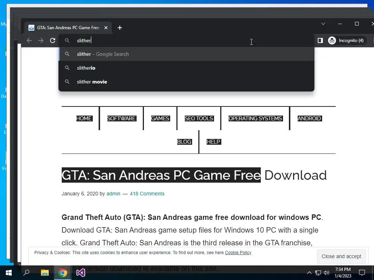This screenshot has height=280, width=374.
Task: Click the admin author link
Action: (113, 194)
